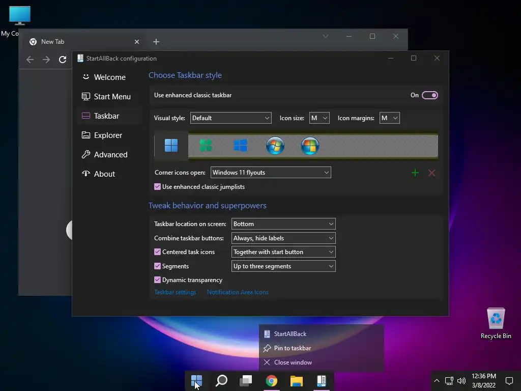Expand Together with start button dropdown
Image resolution: width=521 pixels, height=391 pixels.
click(x=283, y=252)
